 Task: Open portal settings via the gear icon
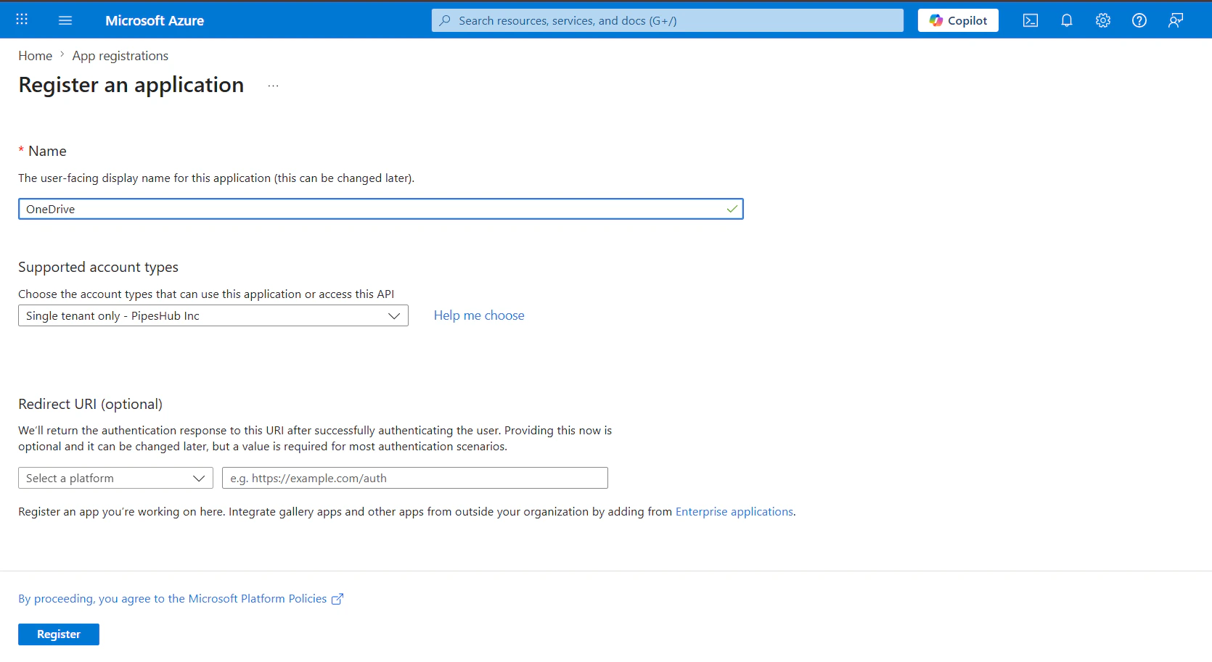click(x=1102, y=20)
